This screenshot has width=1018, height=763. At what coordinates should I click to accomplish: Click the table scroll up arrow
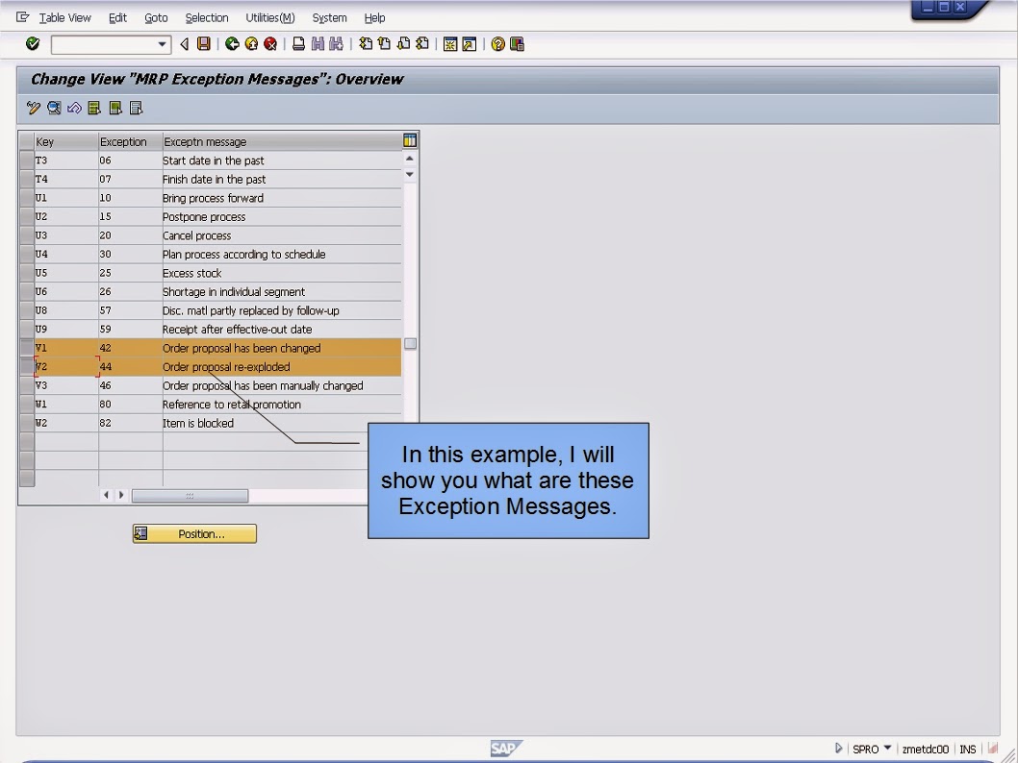coord(410,159)
